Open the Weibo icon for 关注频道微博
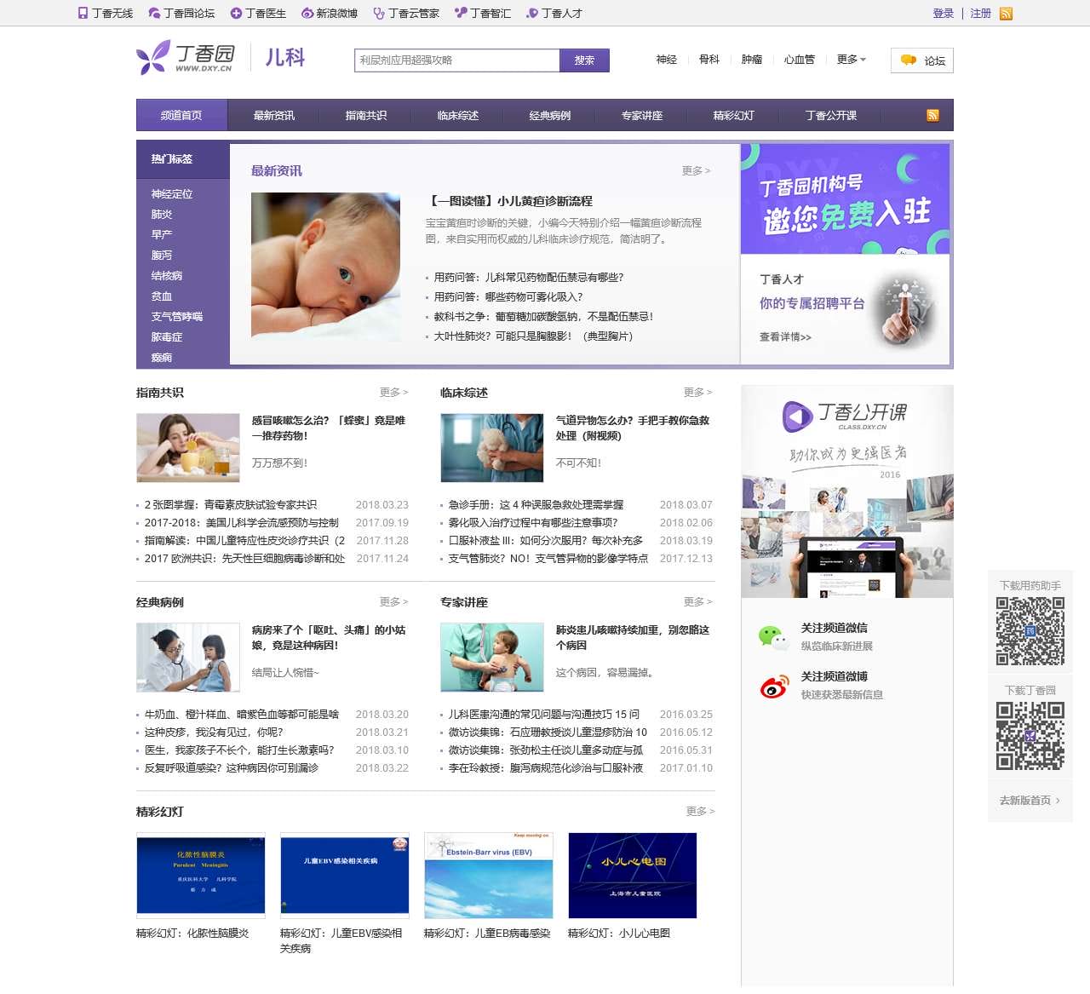The height and width of the screenshot is (994, 1090). pos(774,686)
